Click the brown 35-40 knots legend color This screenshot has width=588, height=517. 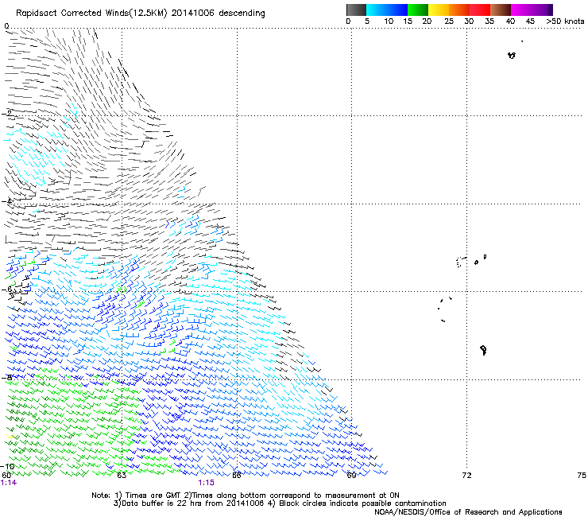(501, 10)
